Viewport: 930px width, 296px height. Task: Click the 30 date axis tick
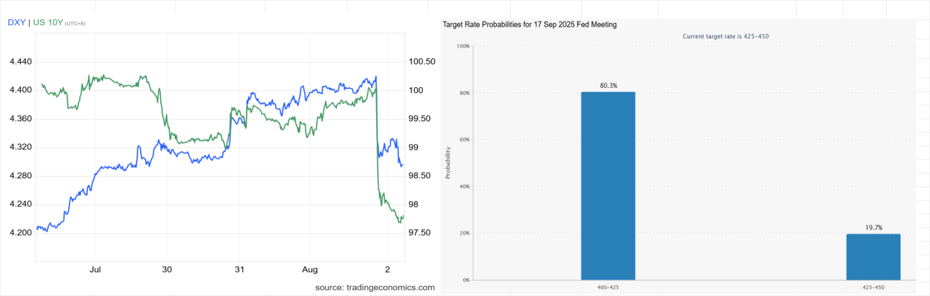click(x=167, y=270)
